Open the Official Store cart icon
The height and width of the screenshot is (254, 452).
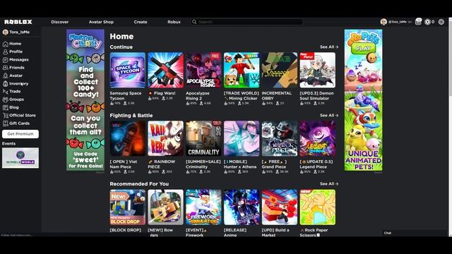tap(5, 116)
